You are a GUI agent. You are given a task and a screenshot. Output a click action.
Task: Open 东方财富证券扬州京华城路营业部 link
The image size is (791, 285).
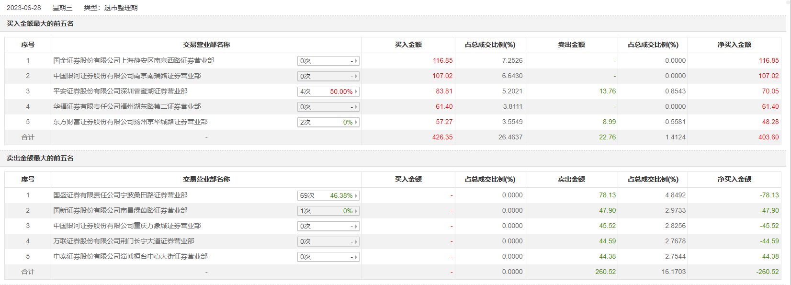point(130,122)
